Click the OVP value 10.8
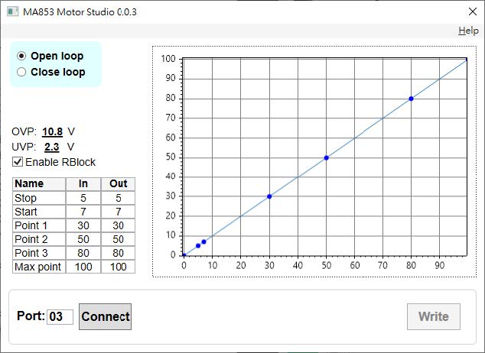The height and width of the screenshot is (353, 485). [52, 132]
